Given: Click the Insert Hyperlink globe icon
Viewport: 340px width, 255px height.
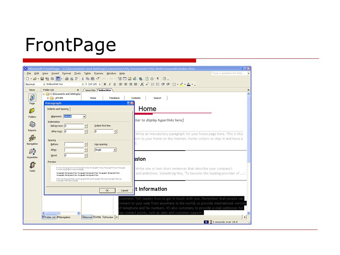Looking at the screenshot, I should tap(141, 79).
